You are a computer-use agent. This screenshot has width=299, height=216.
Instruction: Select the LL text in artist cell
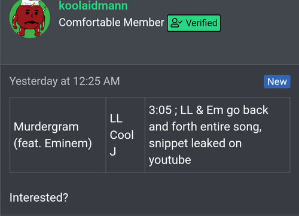pyautogui.click(x=116, y=118)
